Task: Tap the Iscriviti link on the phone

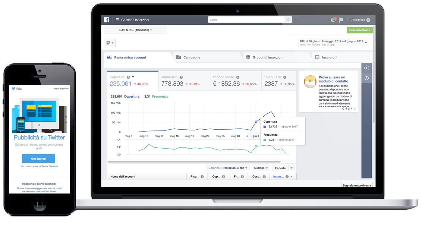Action: (x=54, y=166)
